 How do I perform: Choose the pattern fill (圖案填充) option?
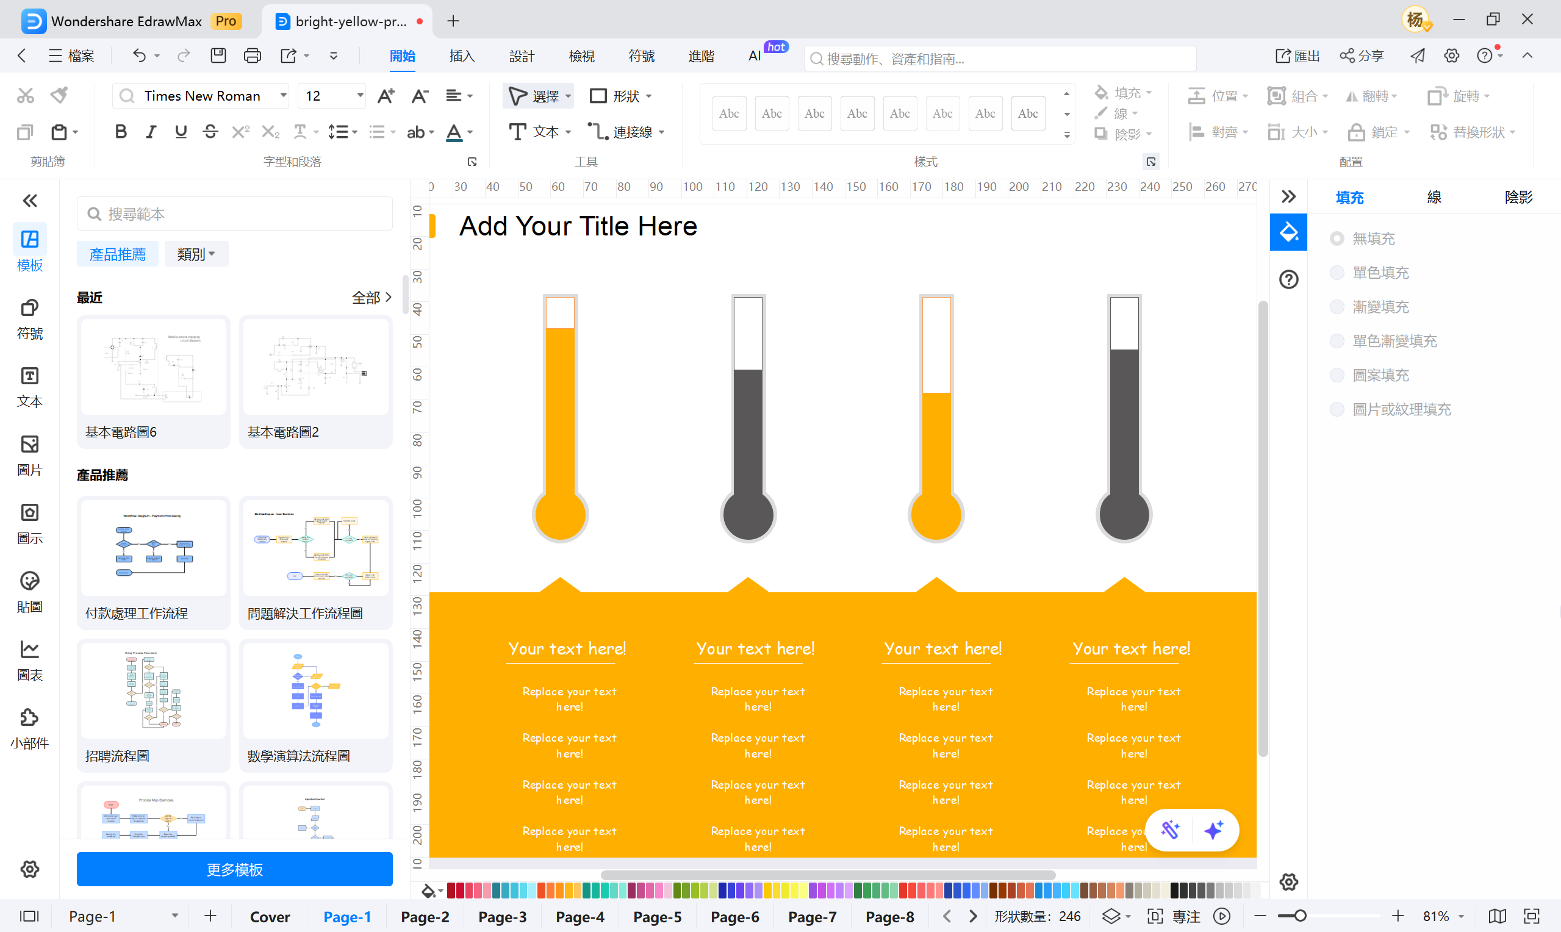pos(1337,376)
